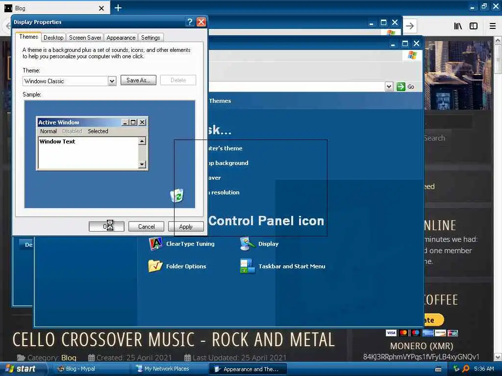Expand the address bar dropdown arrow
The image size is (502, 376).
(389, 87)
